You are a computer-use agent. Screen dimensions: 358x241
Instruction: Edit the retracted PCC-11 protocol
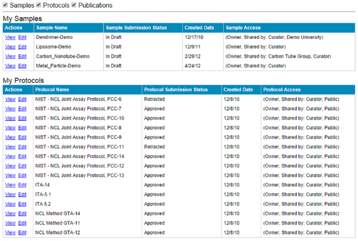23,147
